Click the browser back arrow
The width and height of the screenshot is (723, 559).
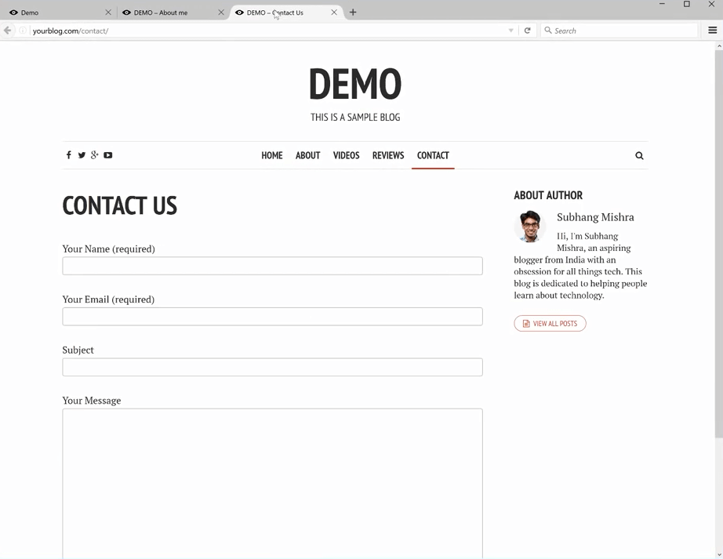7,31
